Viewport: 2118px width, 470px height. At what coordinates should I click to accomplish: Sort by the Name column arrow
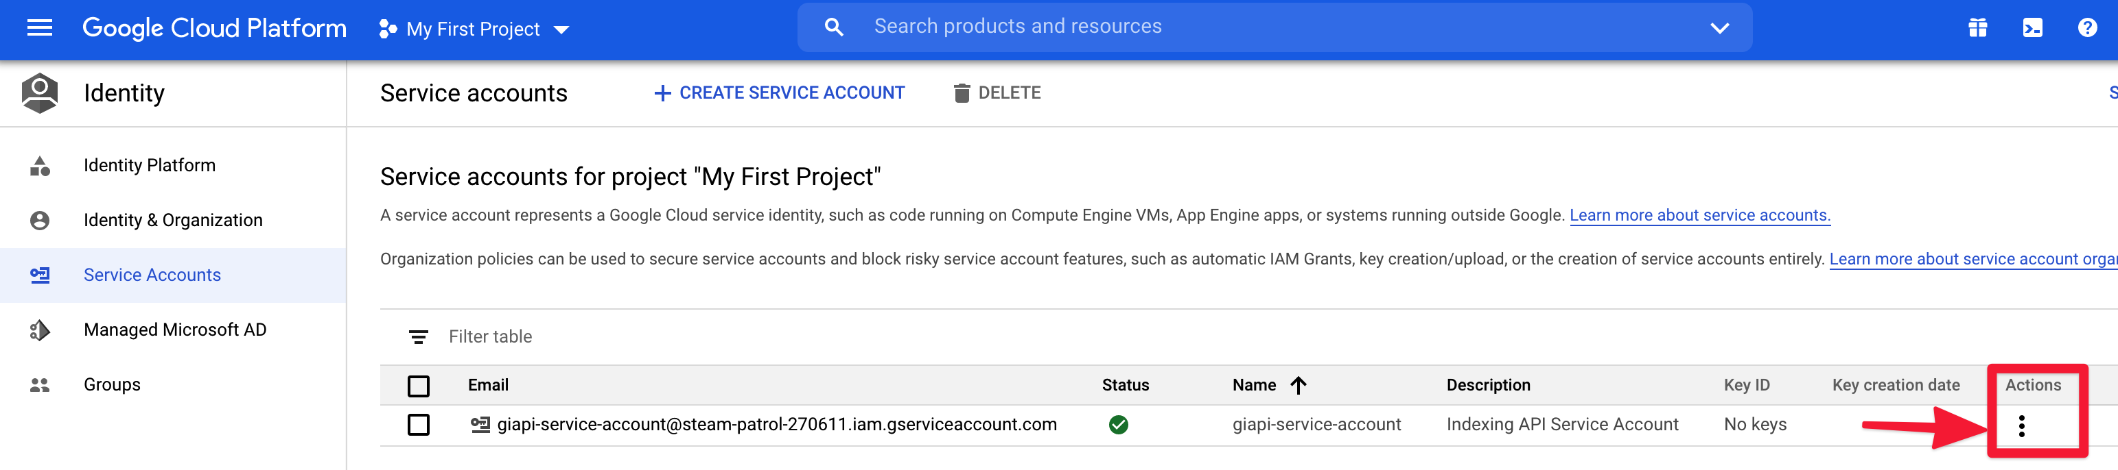pyautogui.click(x=1299, y=386)
